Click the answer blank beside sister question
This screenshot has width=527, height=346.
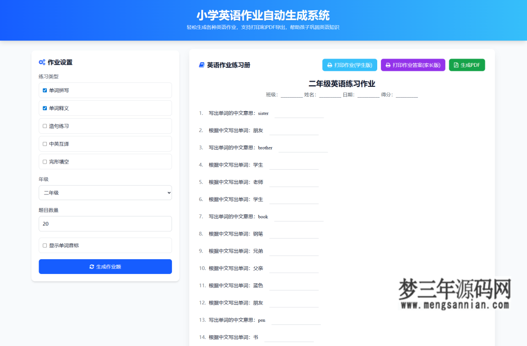(299, 117)
